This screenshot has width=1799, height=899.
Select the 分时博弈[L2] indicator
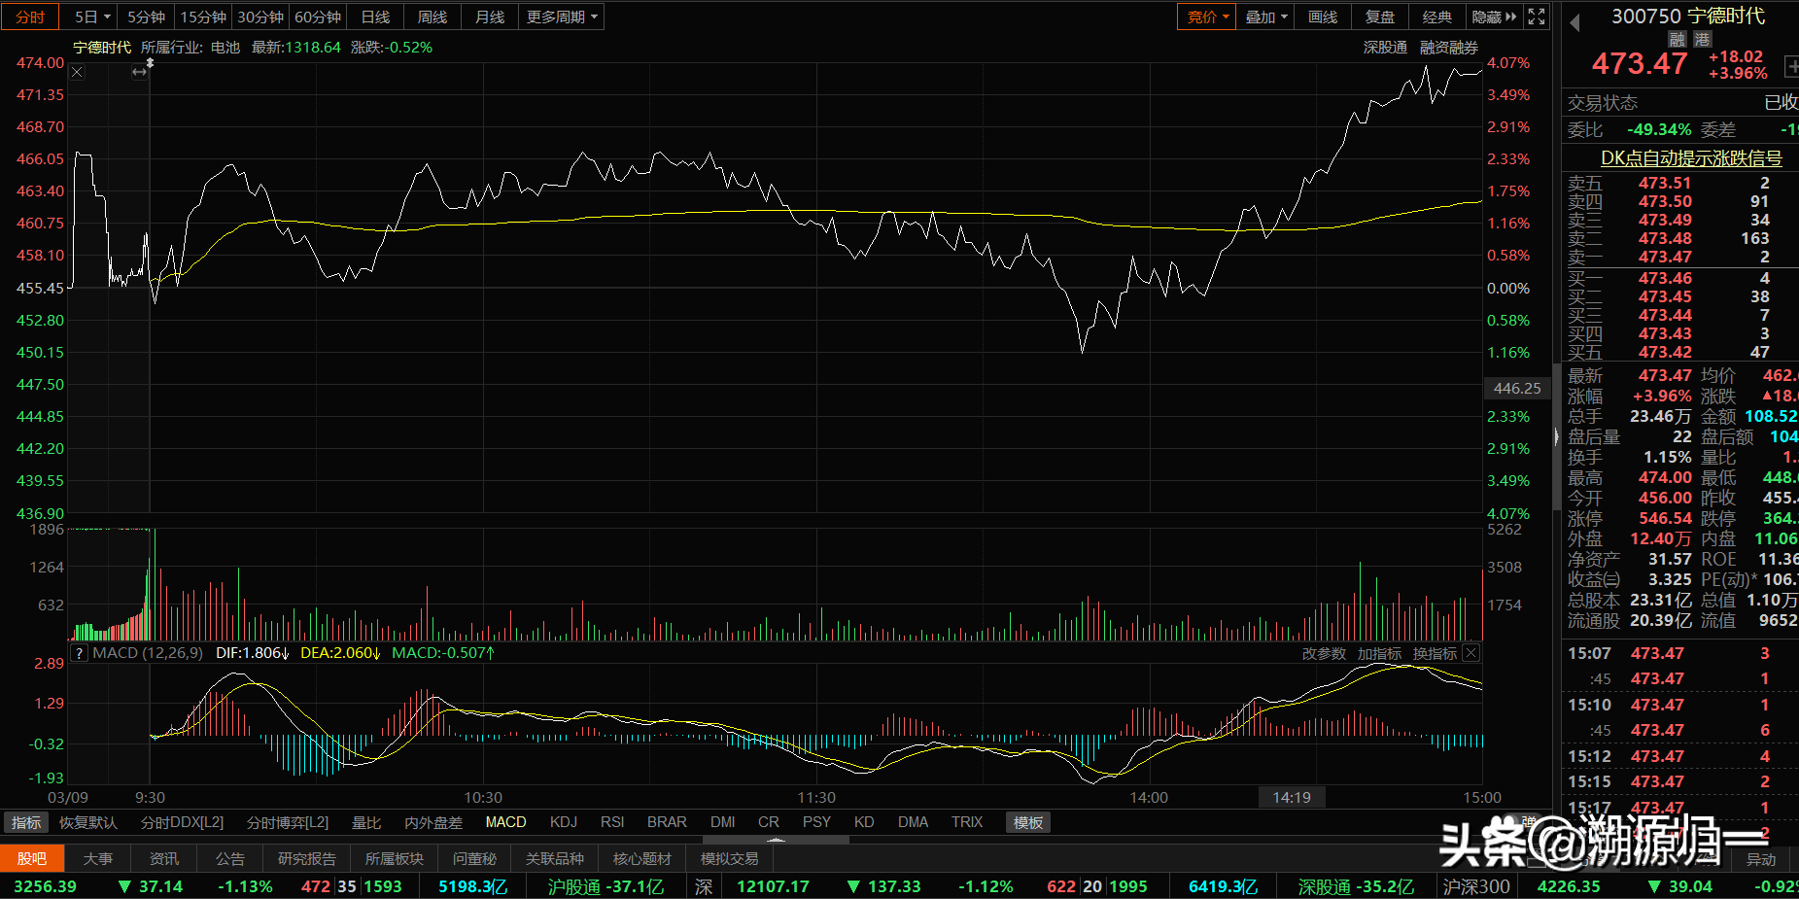pos(288,822)
